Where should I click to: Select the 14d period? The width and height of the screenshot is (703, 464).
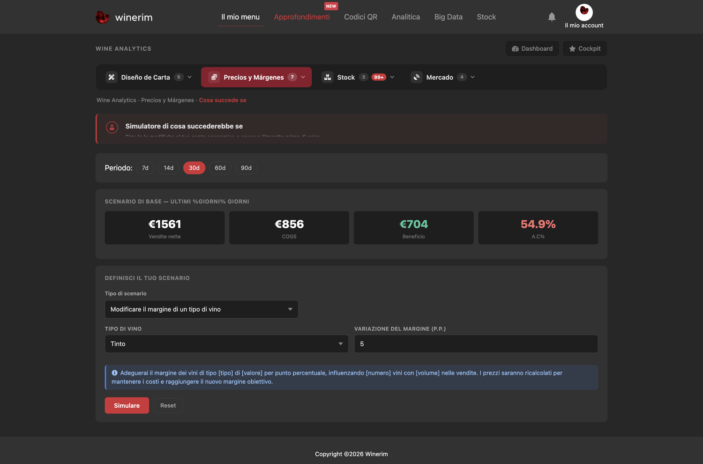click(169, 168)
